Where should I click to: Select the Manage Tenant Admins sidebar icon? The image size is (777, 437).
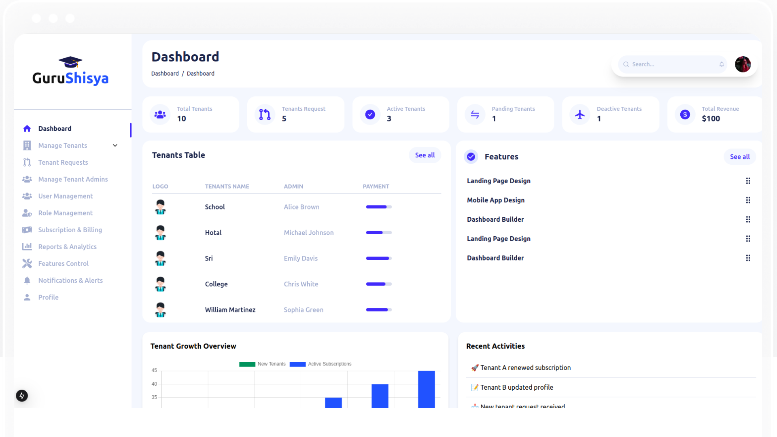coord(27,179)
